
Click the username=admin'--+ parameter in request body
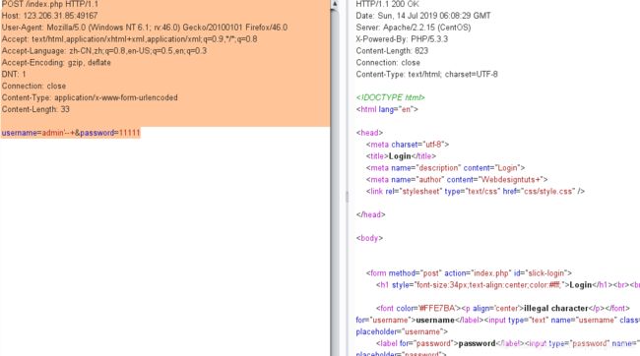pos(38,133)
